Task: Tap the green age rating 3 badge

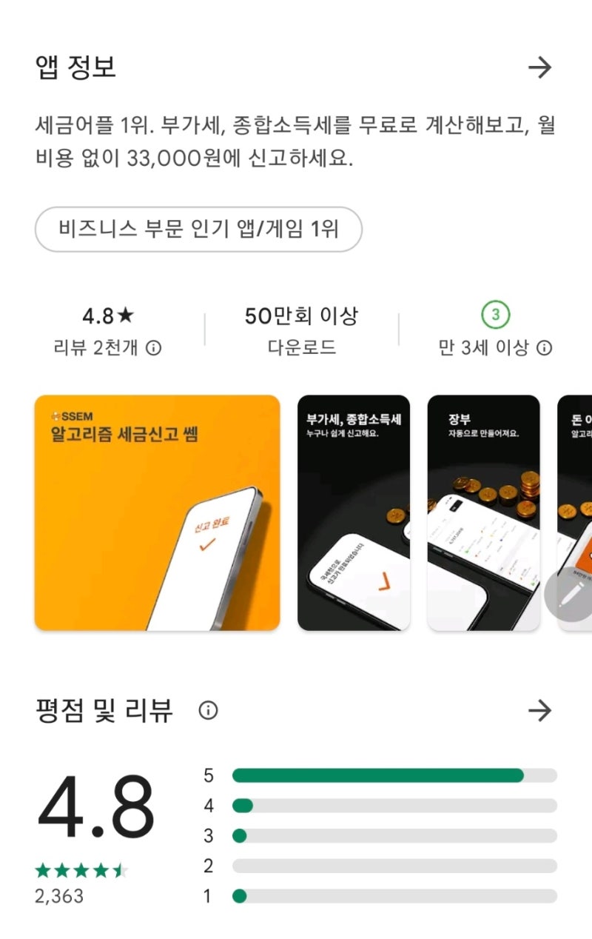Action: click(x=495, y=316)
